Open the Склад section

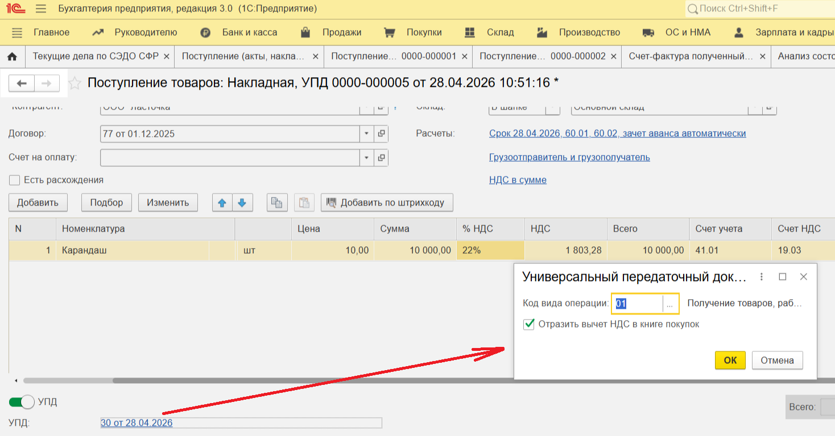point(501,32)
